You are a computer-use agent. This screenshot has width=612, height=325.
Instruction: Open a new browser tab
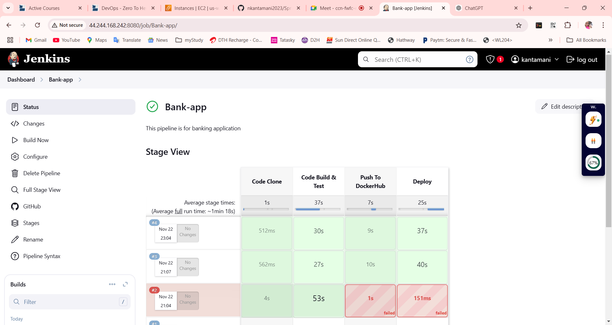click(x=530, y=8)
